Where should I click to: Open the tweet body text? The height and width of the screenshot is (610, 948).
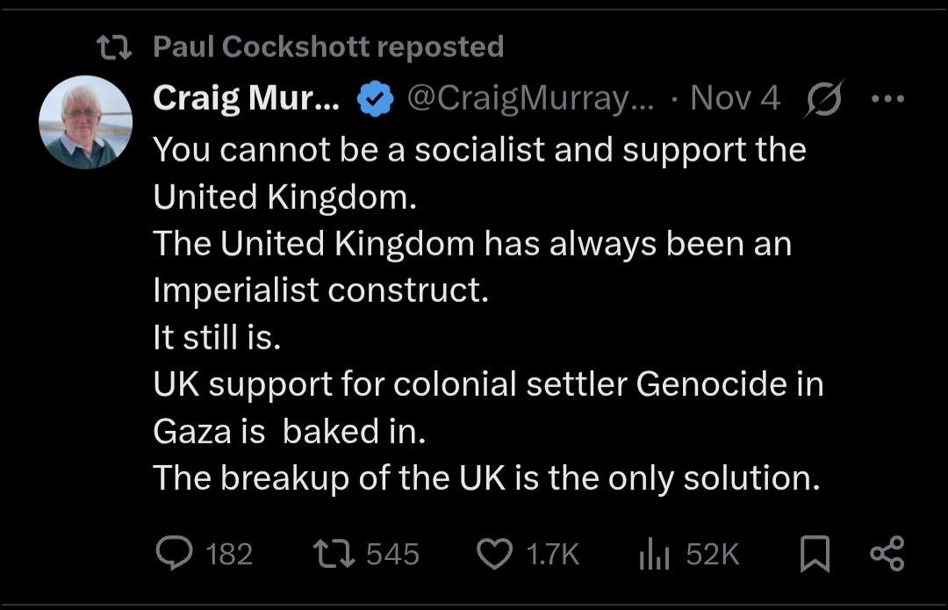pos(487,313)
